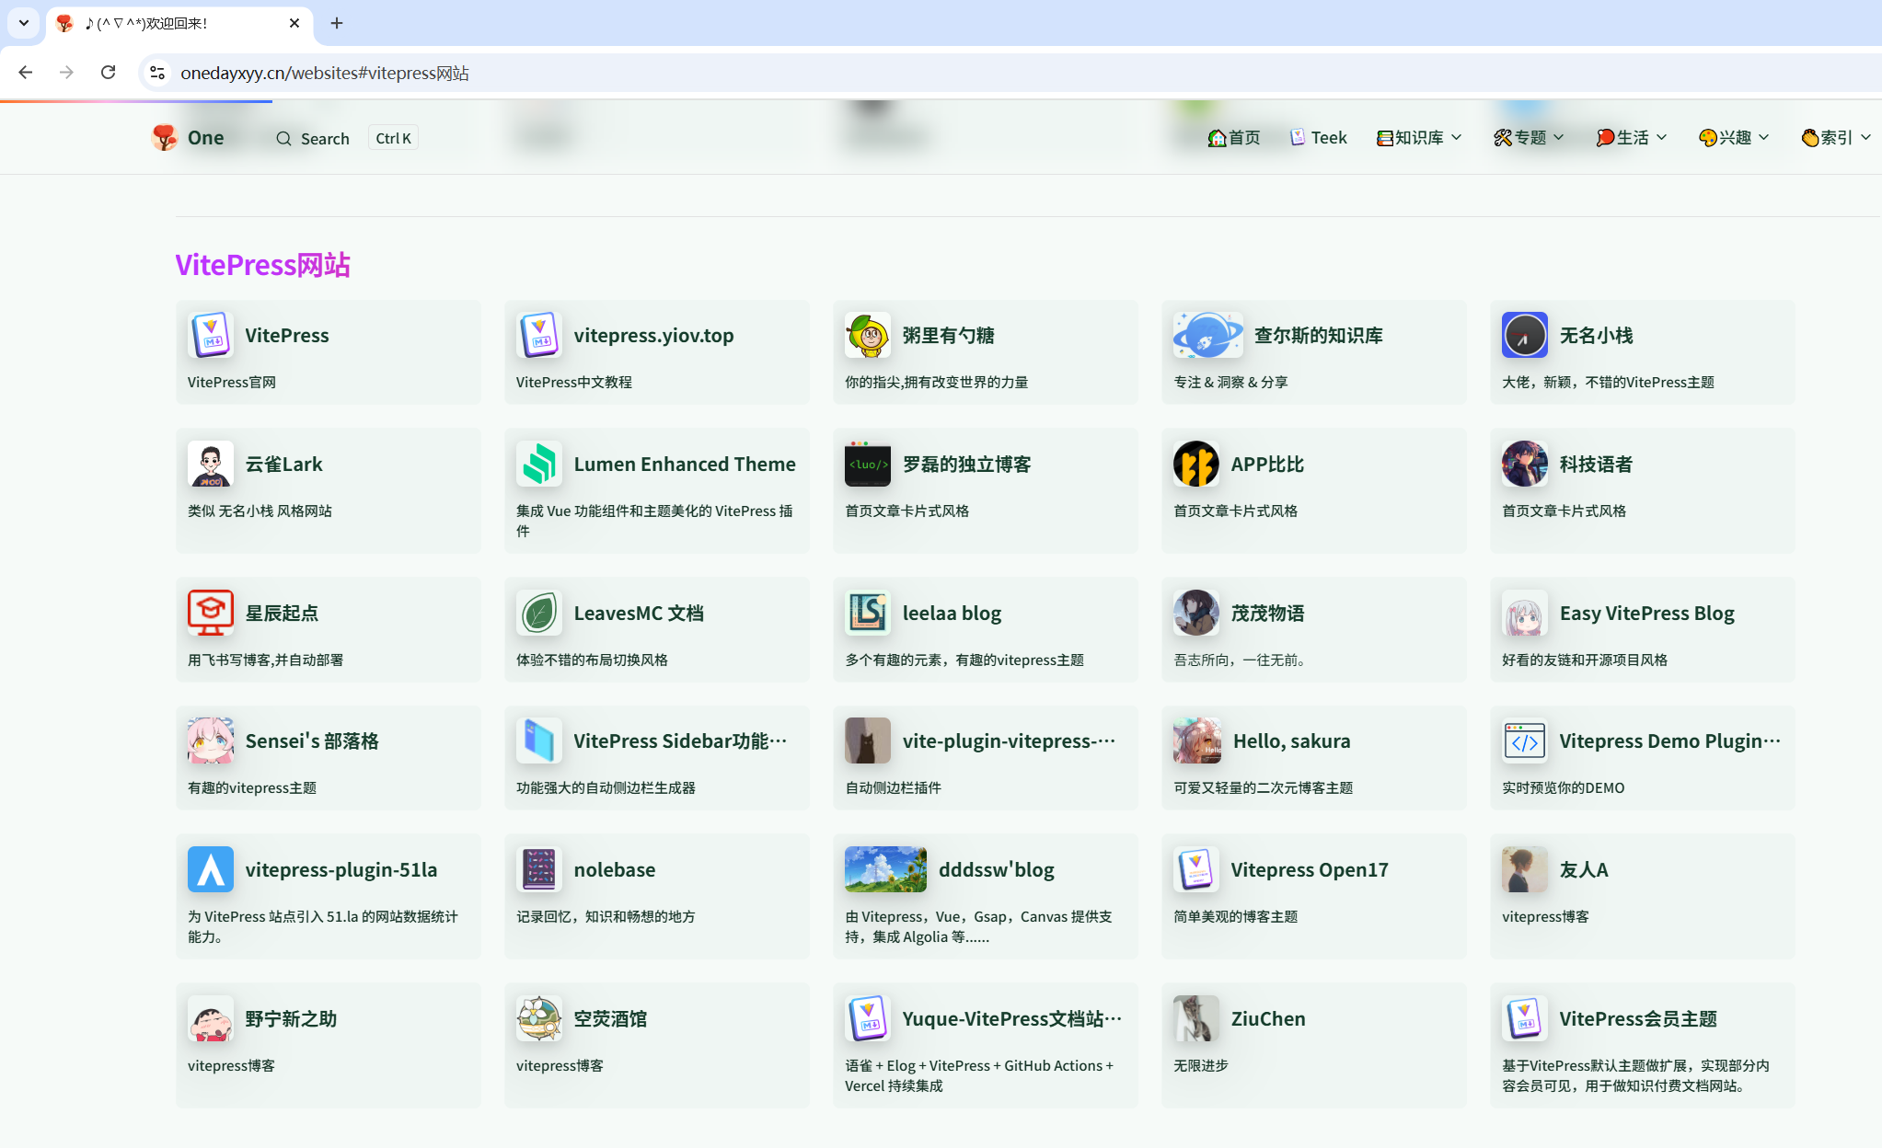Viewport: 1882px width, 1148px height.
Task: Click '首页文章卡片式风格' under APP比比
Action: 1235,511
